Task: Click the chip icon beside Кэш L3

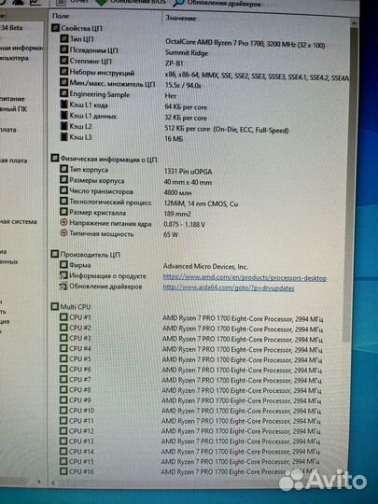Action: pyautogui.click(x=64, y=137)
